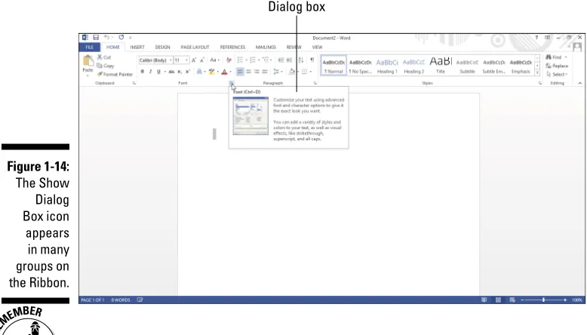This screenshot has width=587, height=335.
Task: Toggle Italic formatting
Action: click(150, 72)
